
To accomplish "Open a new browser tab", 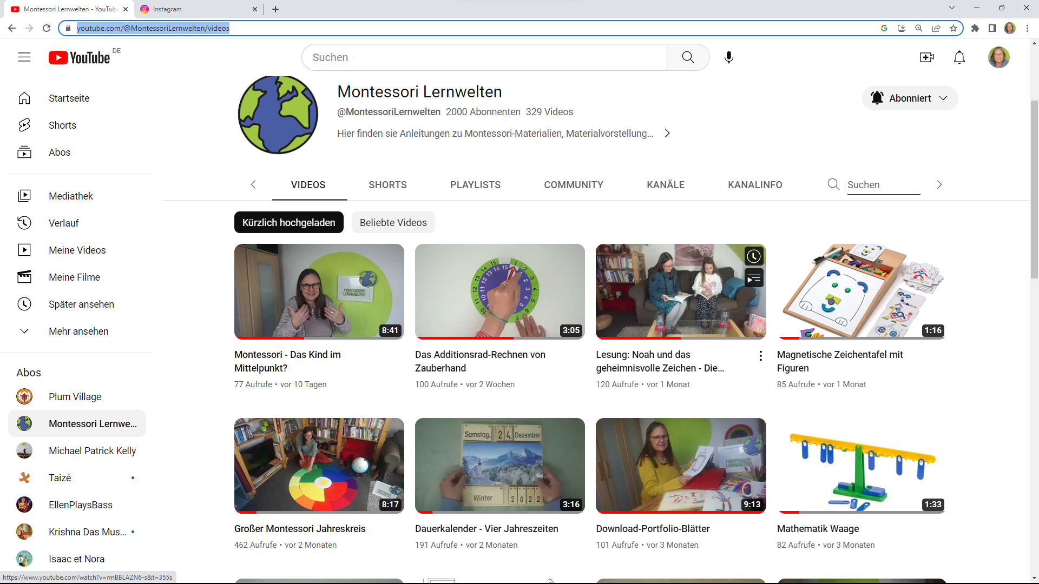I will 275,9.
